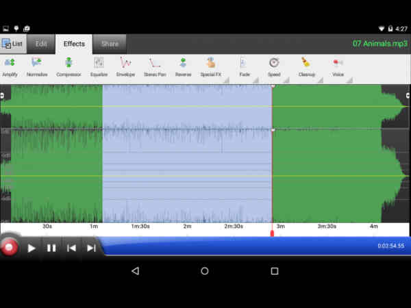Open the Cleanup effect options
Screen dimensions: 411x308
click(x=307, y=67)
